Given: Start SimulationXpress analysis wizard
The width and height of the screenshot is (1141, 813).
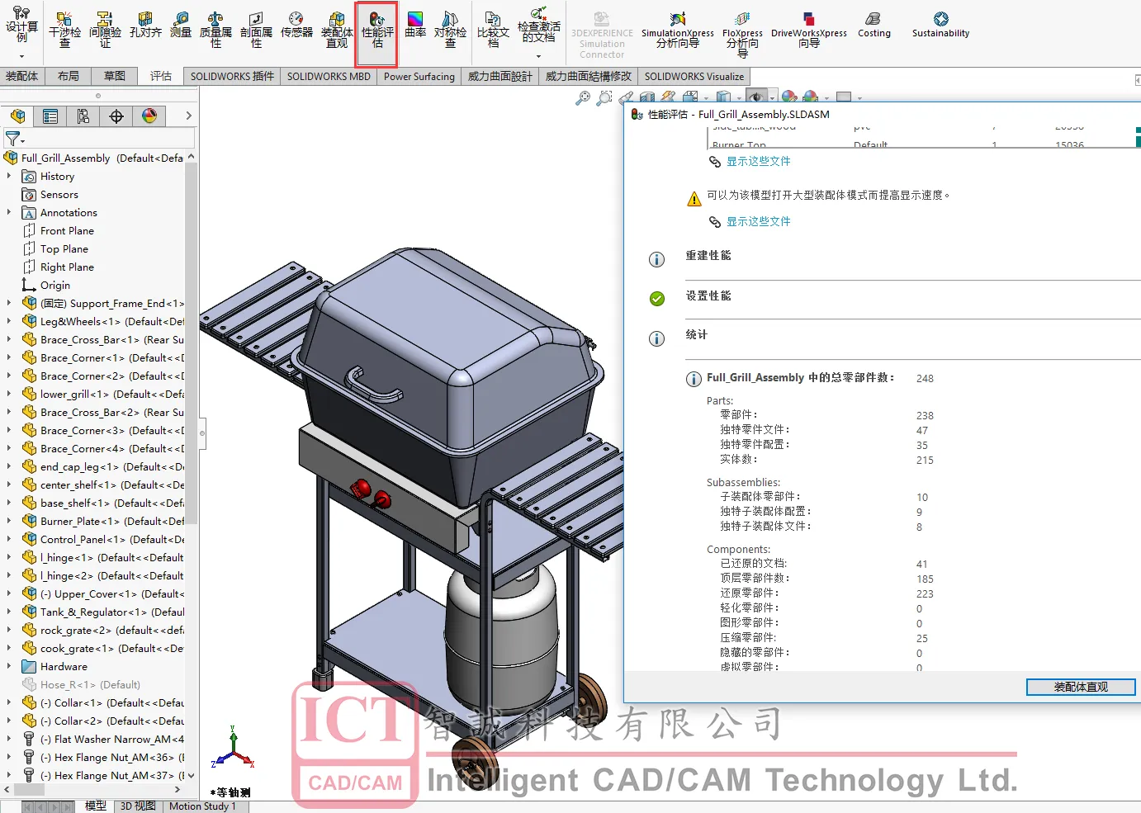Looking at the screenshot, I should (677, 30).
